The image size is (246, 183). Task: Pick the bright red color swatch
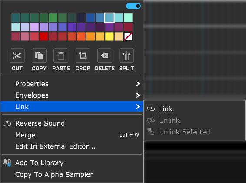tap(44, 36)
